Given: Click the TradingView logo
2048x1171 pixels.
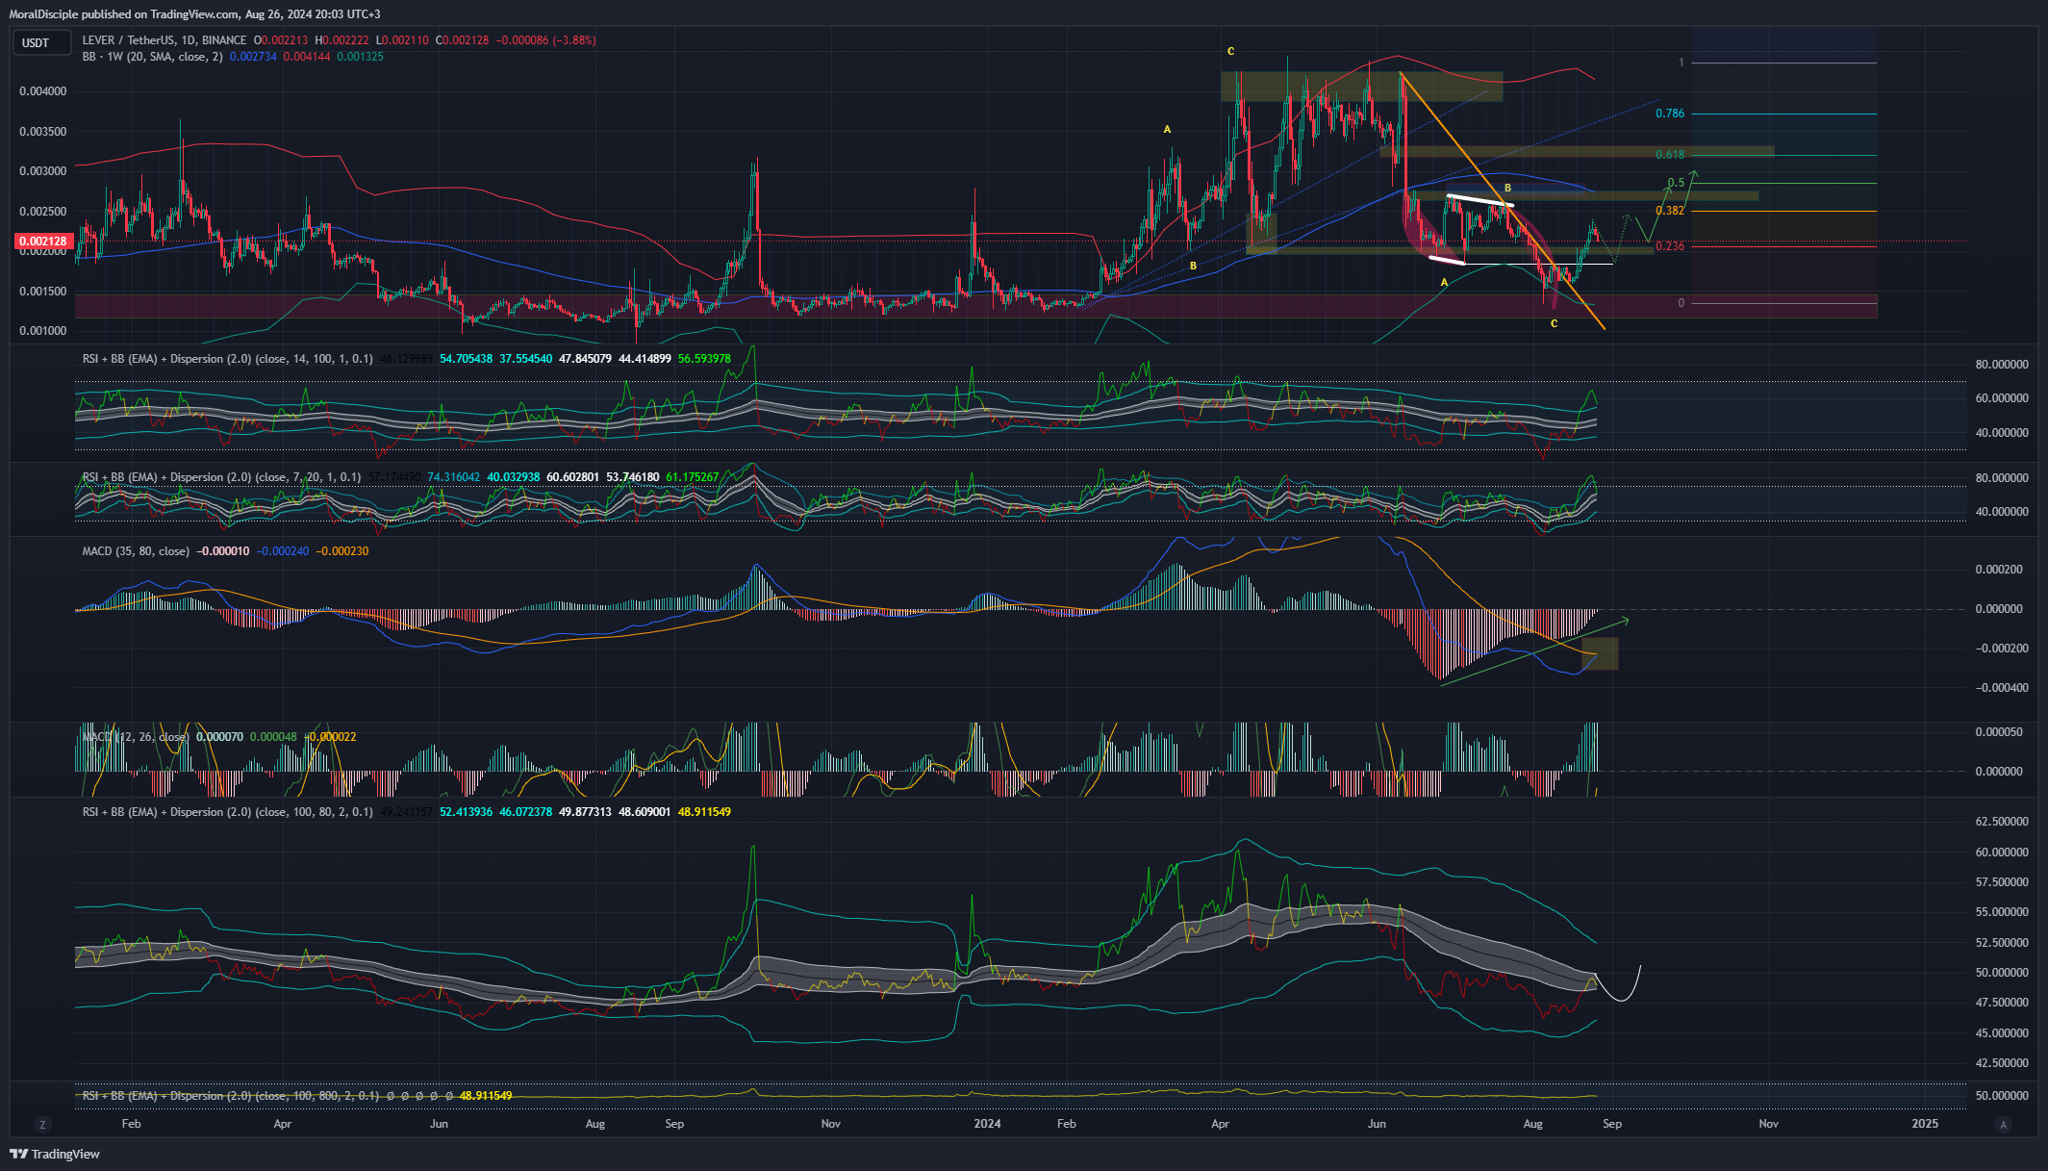Looking at the screenshot, I should pyautogui.click(x=55, y=1154).
